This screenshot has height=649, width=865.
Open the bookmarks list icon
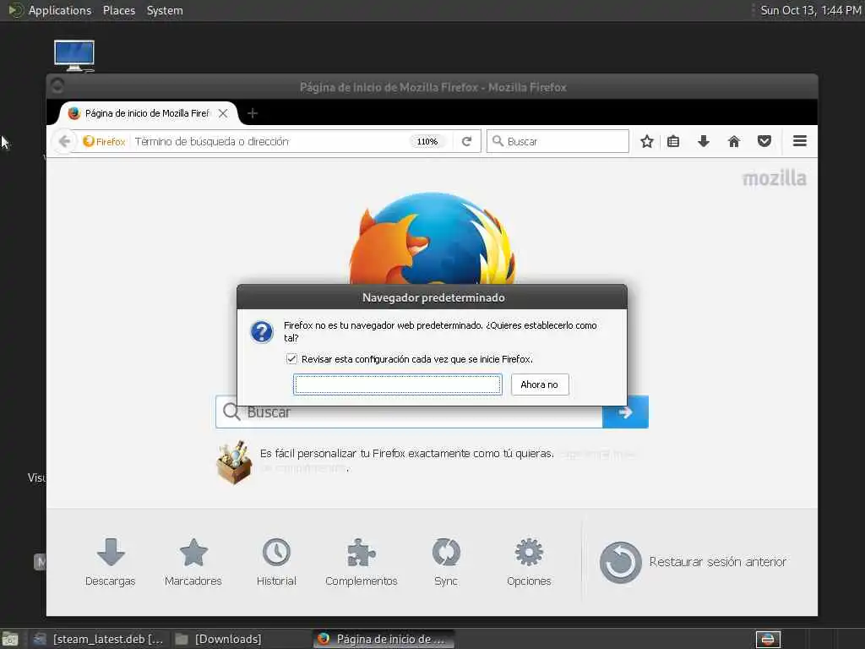pos(673,141)
